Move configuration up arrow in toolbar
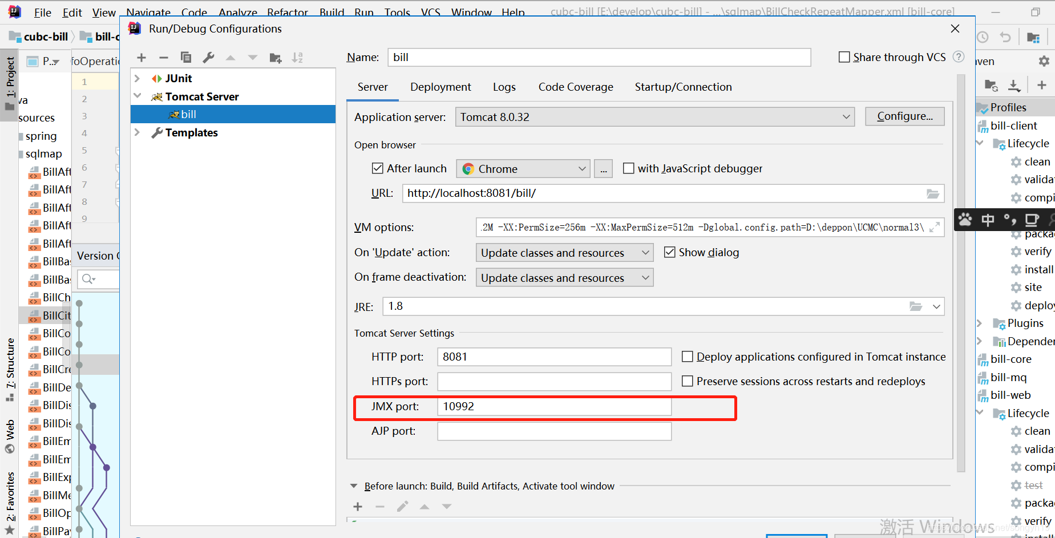Viewport: 1055px width, 538px height. (231, 58)
